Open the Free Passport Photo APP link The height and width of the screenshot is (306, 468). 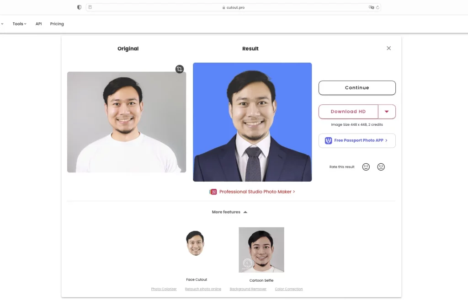point(357,140)
